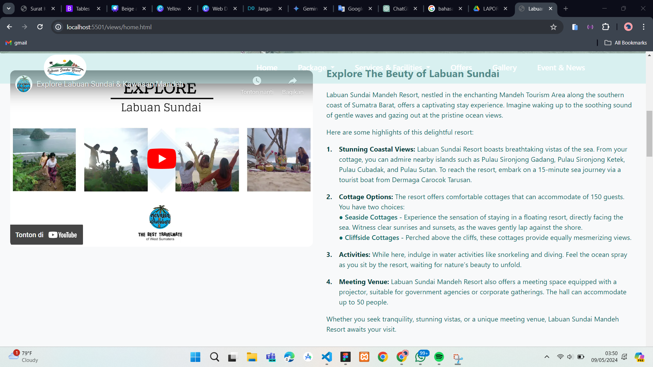The image size is (653, 367).
Task: Open the weather widget 79°F Cloudy
Action: click(23, 357)
